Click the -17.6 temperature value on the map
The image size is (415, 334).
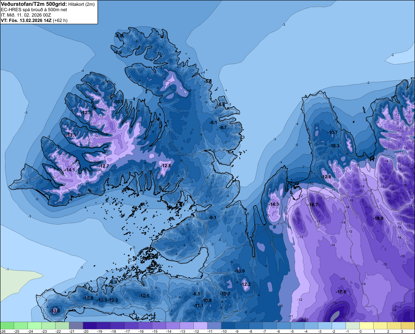(341, 292)
